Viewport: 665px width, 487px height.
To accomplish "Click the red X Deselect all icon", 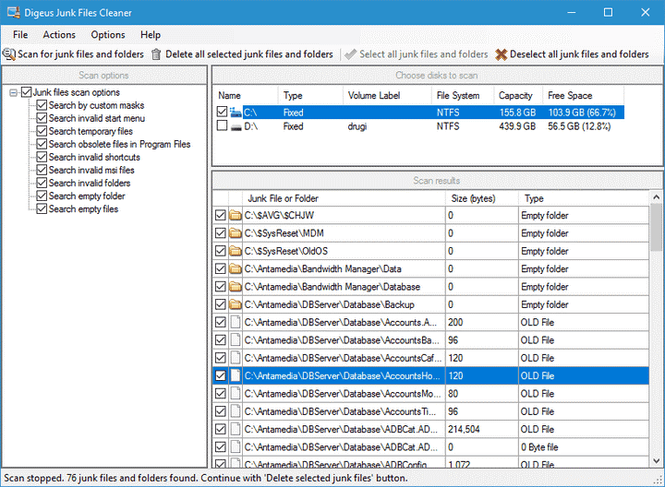I will (502, 54).
